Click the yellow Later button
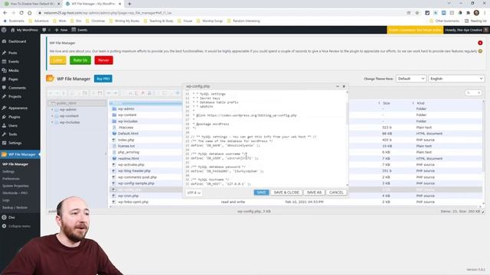 click(x=58, y=60)
